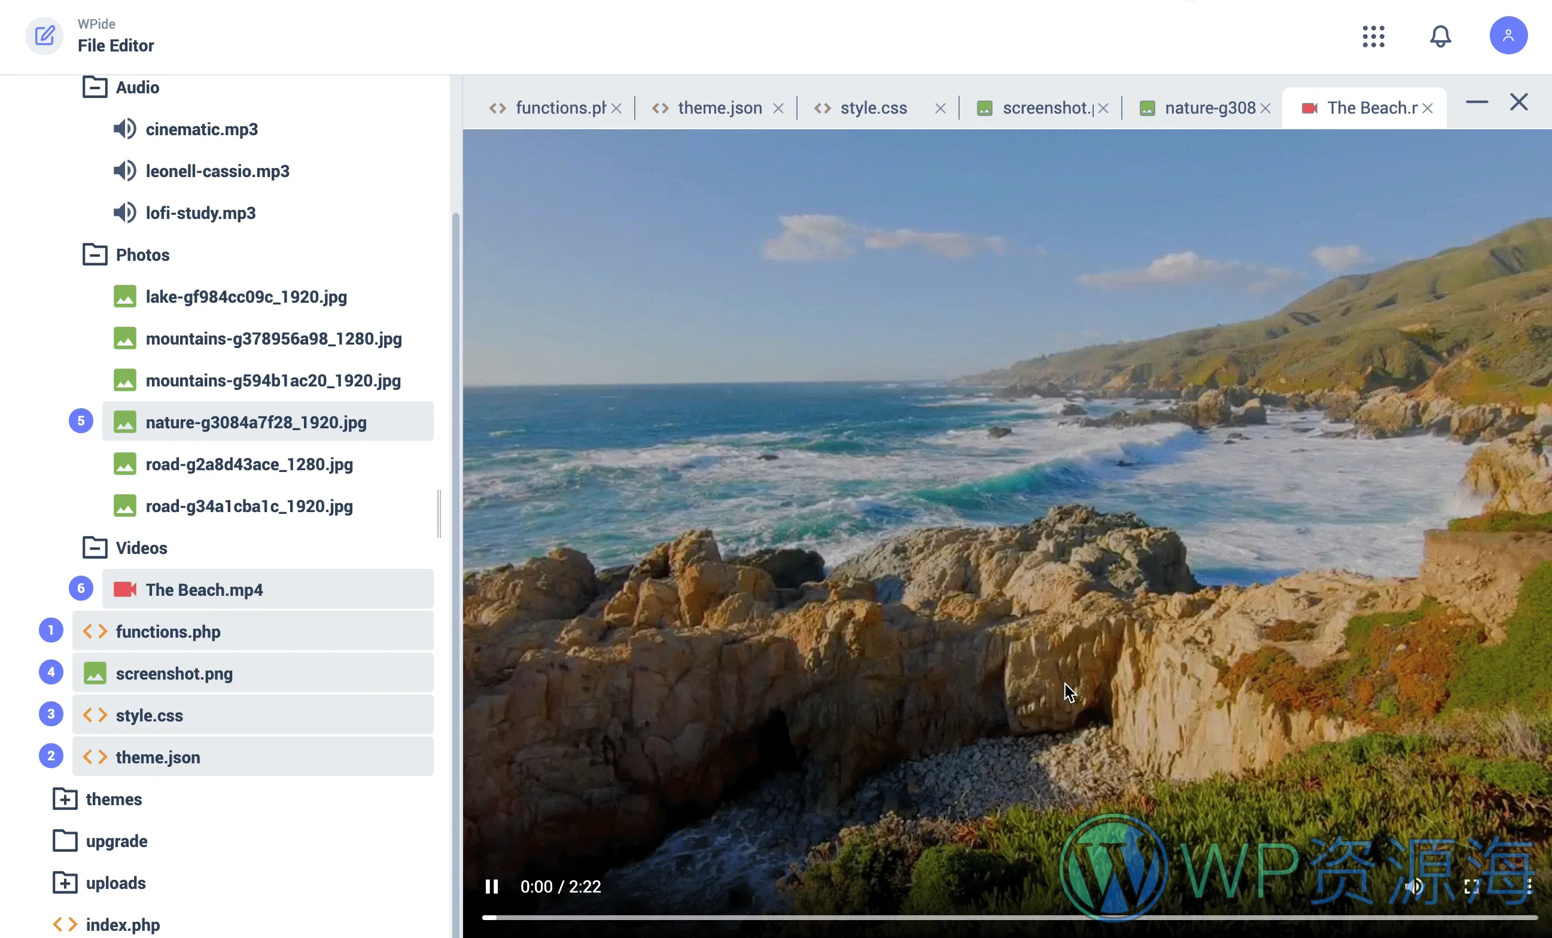Open cinematic.mp3 audio file

202,129
